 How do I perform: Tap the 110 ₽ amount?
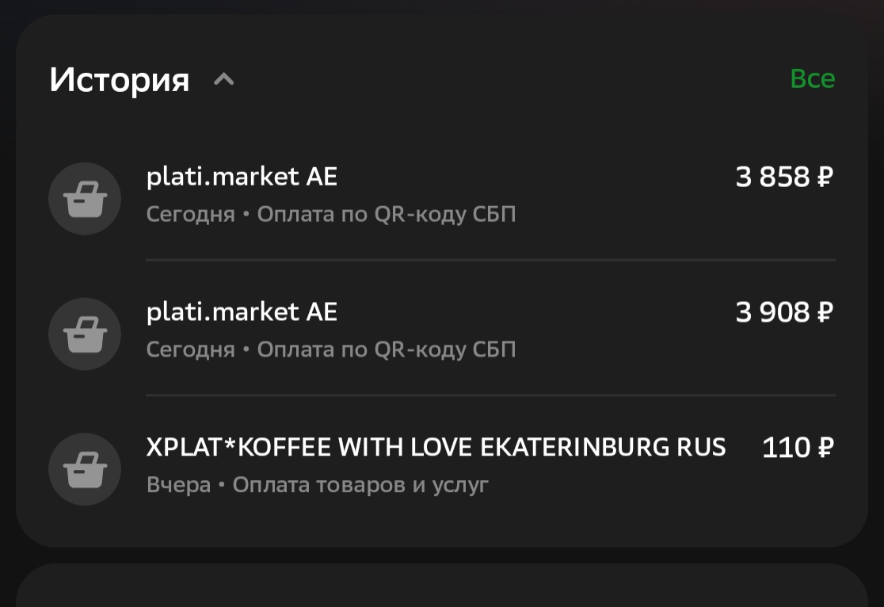pos(798,449)
